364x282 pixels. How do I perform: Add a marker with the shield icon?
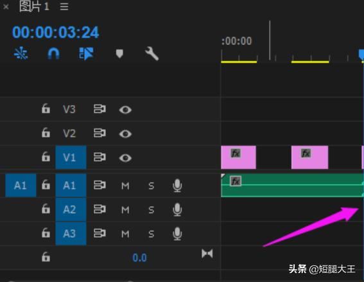[x=119, y=54]
